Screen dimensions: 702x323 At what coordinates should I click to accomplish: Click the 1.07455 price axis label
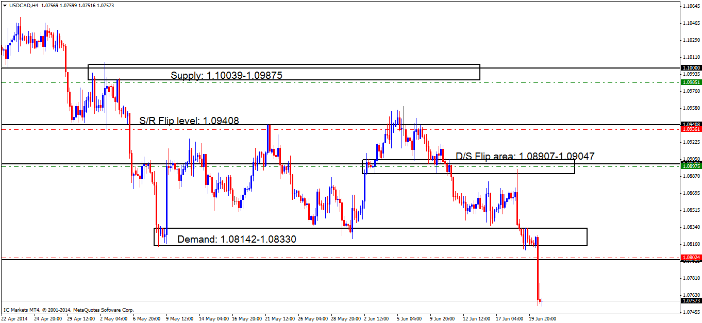tap(691, 312)
